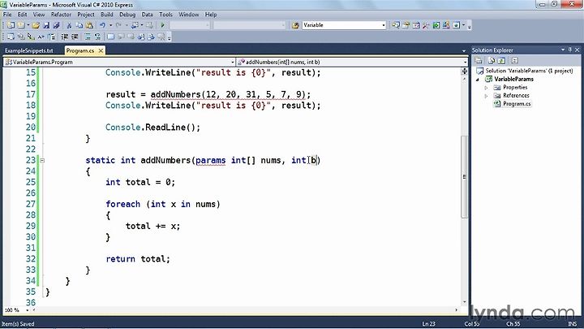This screenshot has width=584, height=329.
Task: Open the Find combo box containing Variable
Action: (x=344, y=25)
